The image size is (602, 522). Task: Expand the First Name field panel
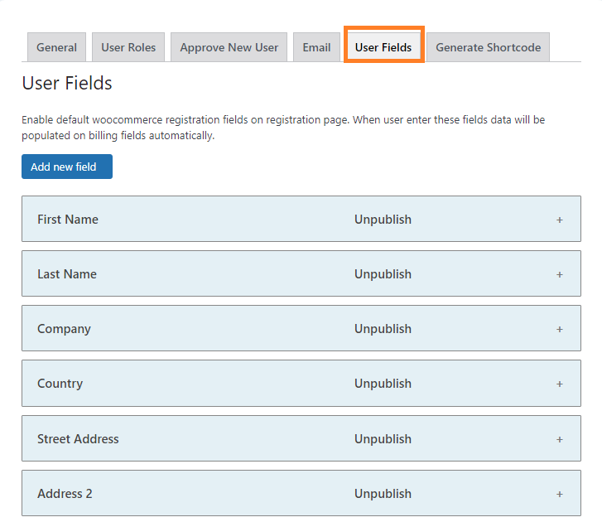301,219
